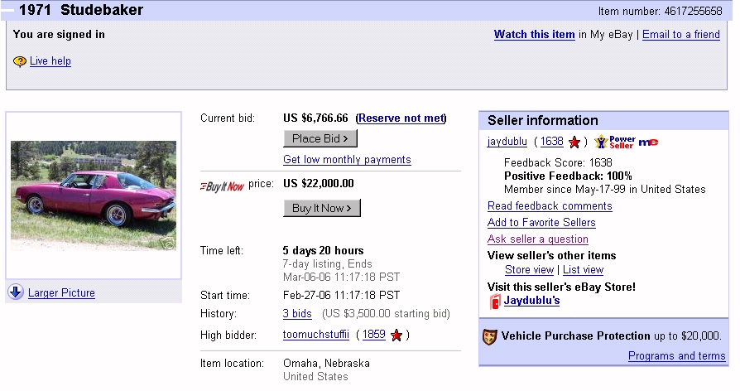Switch to seller's items Store view
This screenshot has height=391, width=740.
[x=529, y=270]
